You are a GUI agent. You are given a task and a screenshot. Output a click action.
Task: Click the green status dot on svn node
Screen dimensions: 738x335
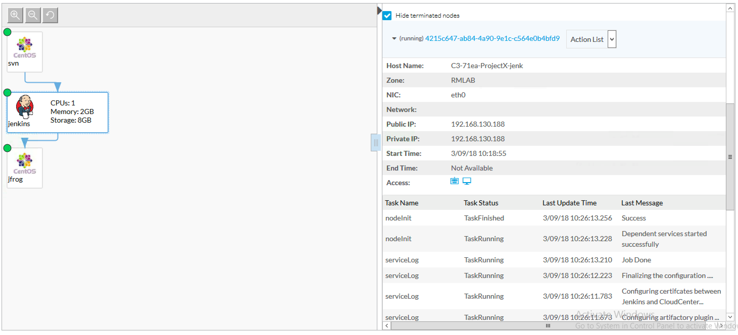click(7, 32)
